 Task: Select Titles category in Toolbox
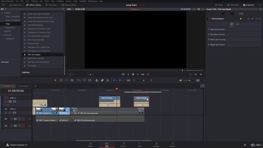(8, 24)
